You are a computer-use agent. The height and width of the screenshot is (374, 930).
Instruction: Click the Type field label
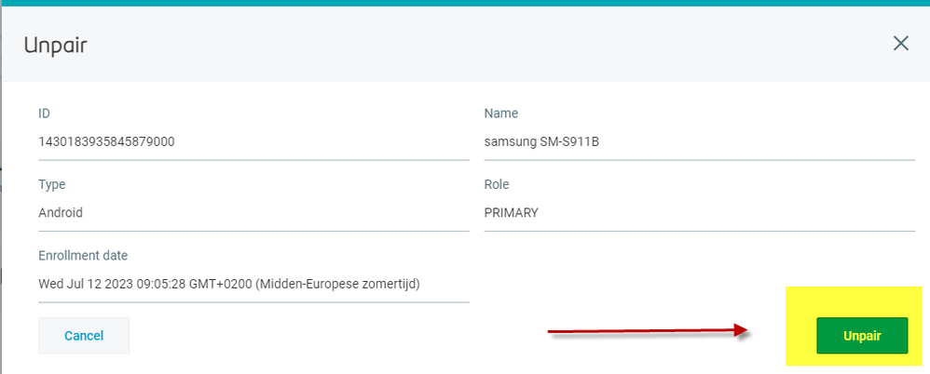pos(51,184)
